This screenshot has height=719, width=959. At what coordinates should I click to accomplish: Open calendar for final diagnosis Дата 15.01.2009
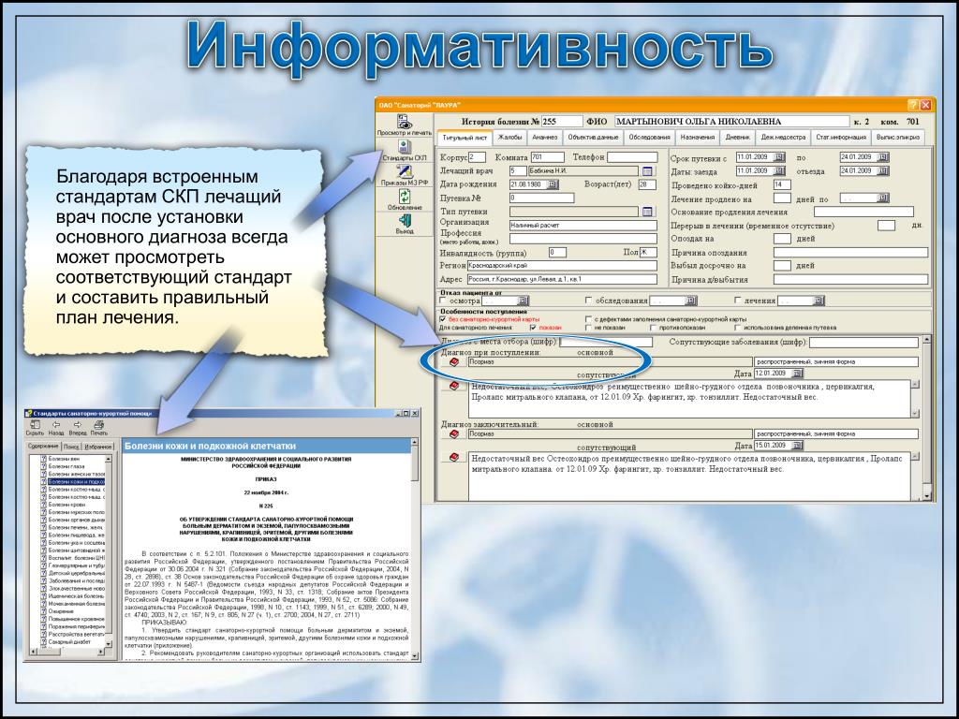[x=797, y=445]
